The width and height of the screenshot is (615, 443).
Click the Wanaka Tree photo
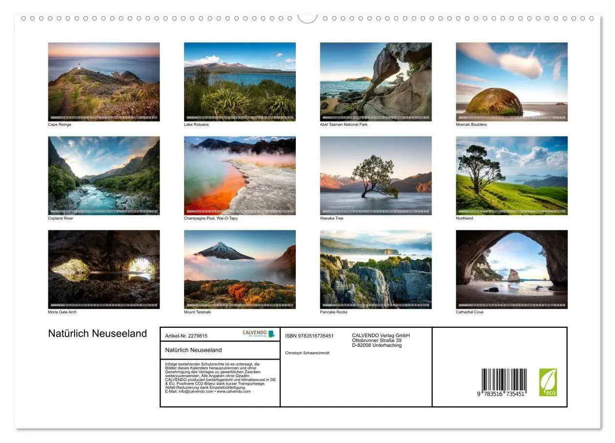pos(376,176)
